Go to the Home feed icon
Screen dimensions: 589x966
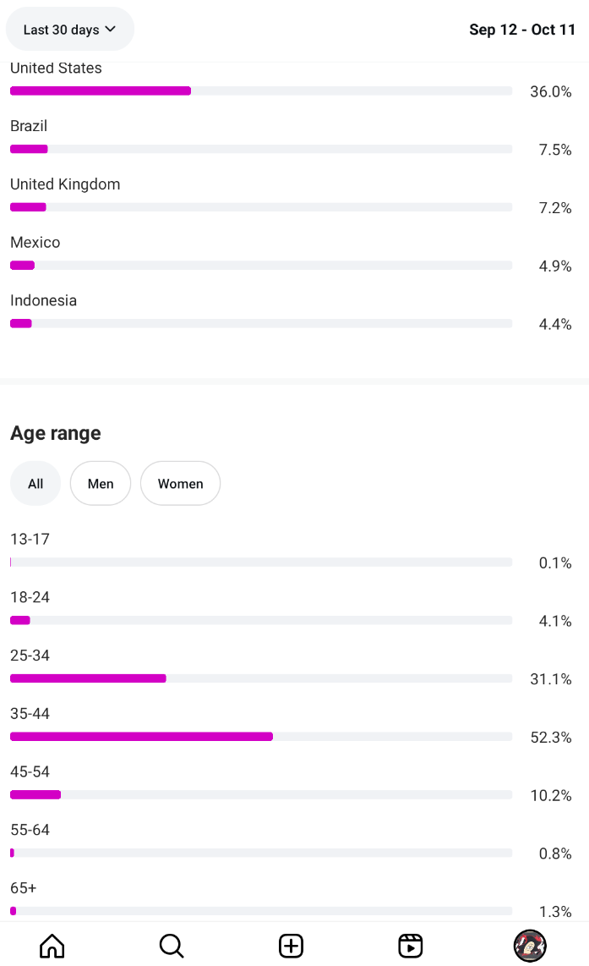52,945
